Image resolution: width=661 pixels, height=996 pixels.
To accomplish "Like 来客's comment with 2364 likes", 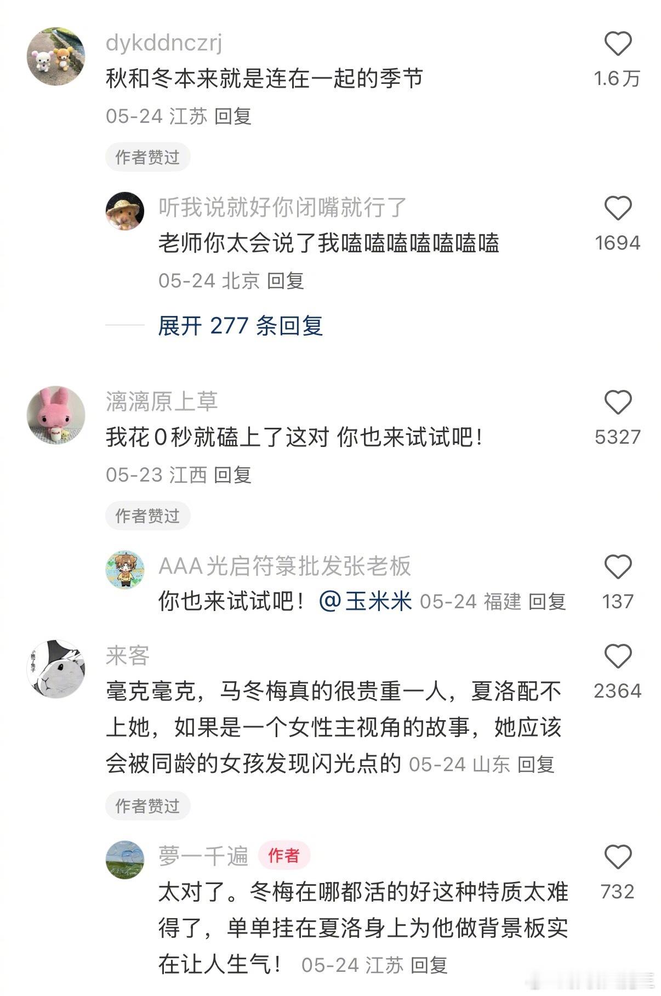I will coord(618,657).
